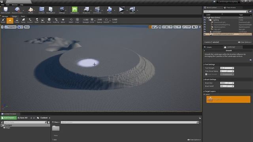Switch to the Details panel tab
Screen dimensions: 253x142
[209, 47]
